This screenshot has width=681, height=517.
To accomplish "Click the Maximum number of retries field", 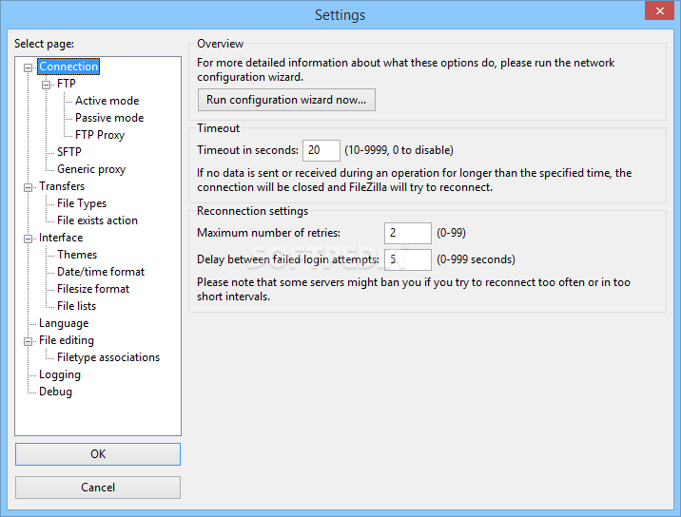I will tap(408, 233).
